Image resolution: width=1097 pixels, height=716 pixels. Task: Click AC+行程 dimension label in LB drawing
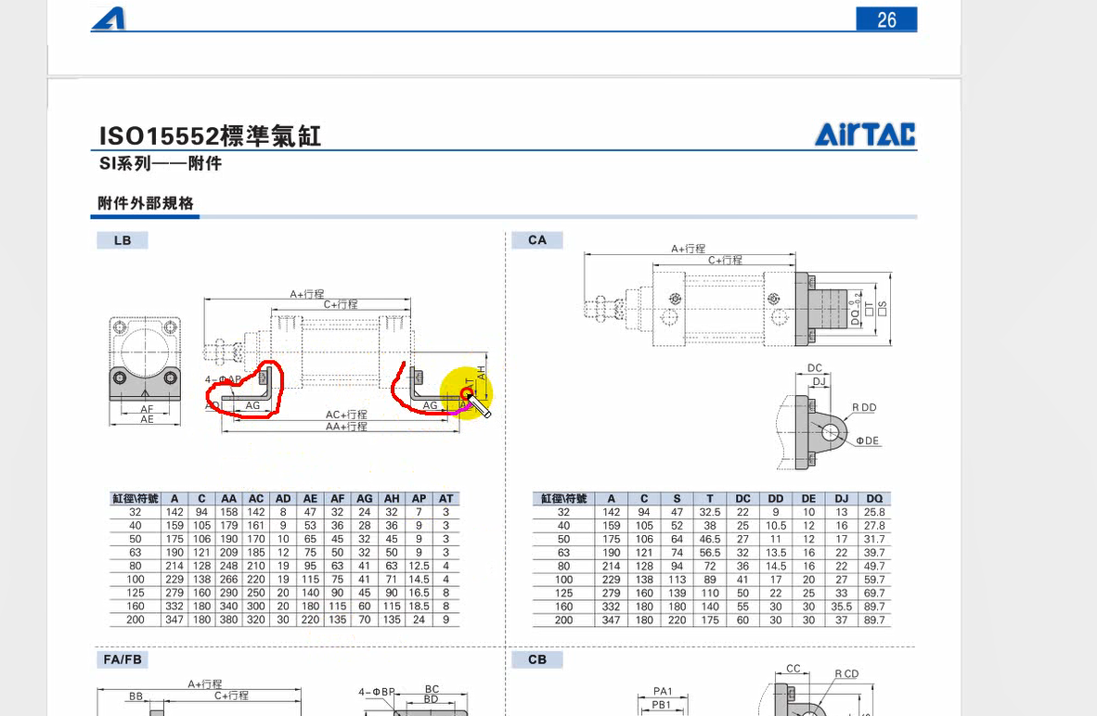pos(346,415)
